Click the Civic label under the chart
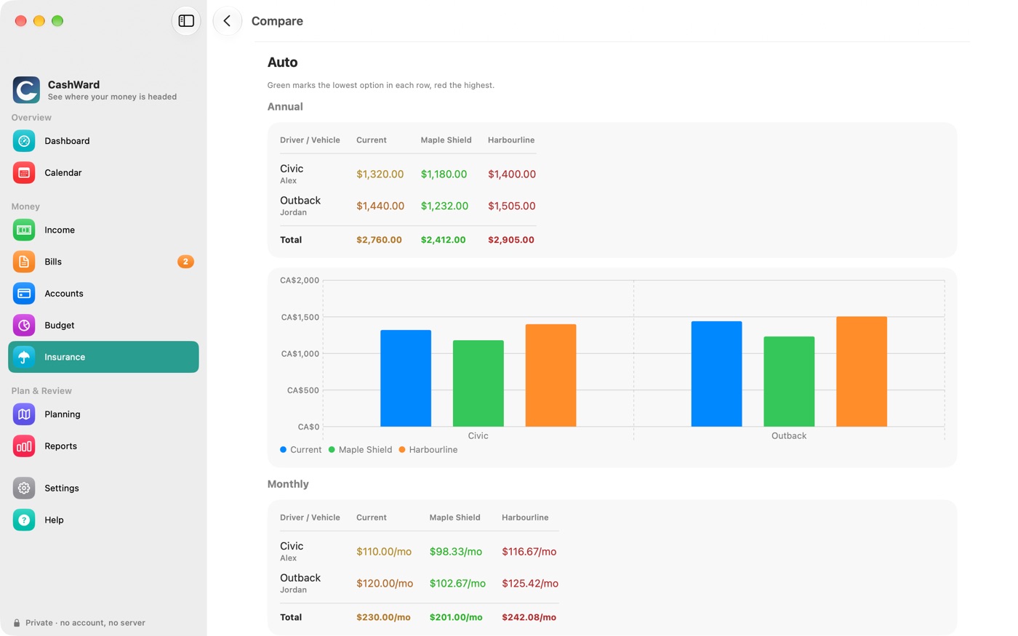 [478, 436]
